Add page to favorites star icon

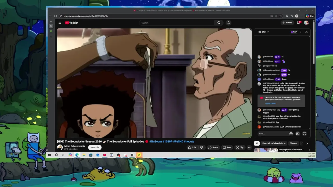click(280, 16)
